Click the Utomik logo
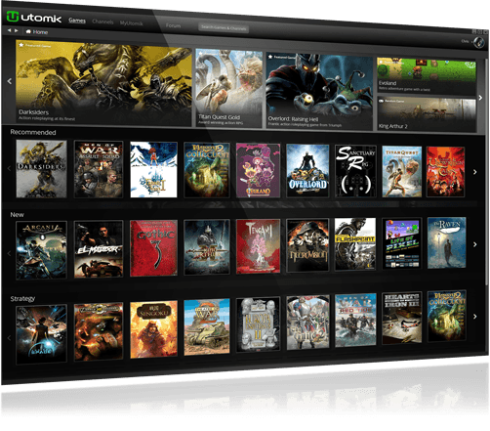 pyautogui.click(x=34, y=17)
